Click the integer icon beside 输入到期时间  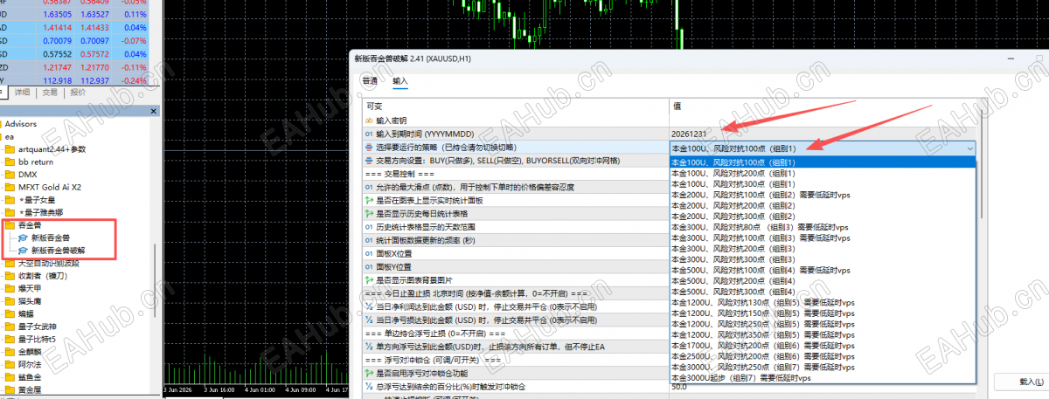[x=369, y=134]
